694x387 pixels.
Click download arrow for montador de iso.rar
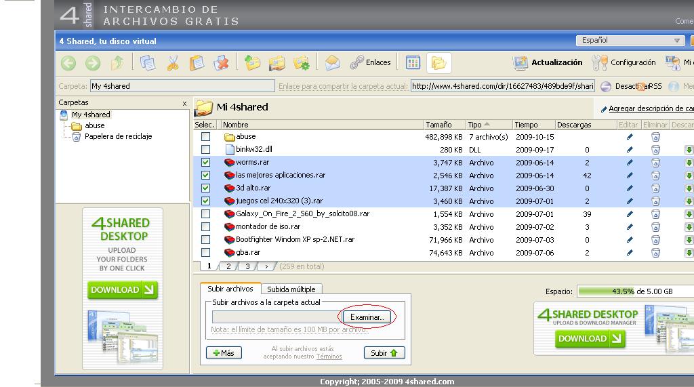point(689,227)
